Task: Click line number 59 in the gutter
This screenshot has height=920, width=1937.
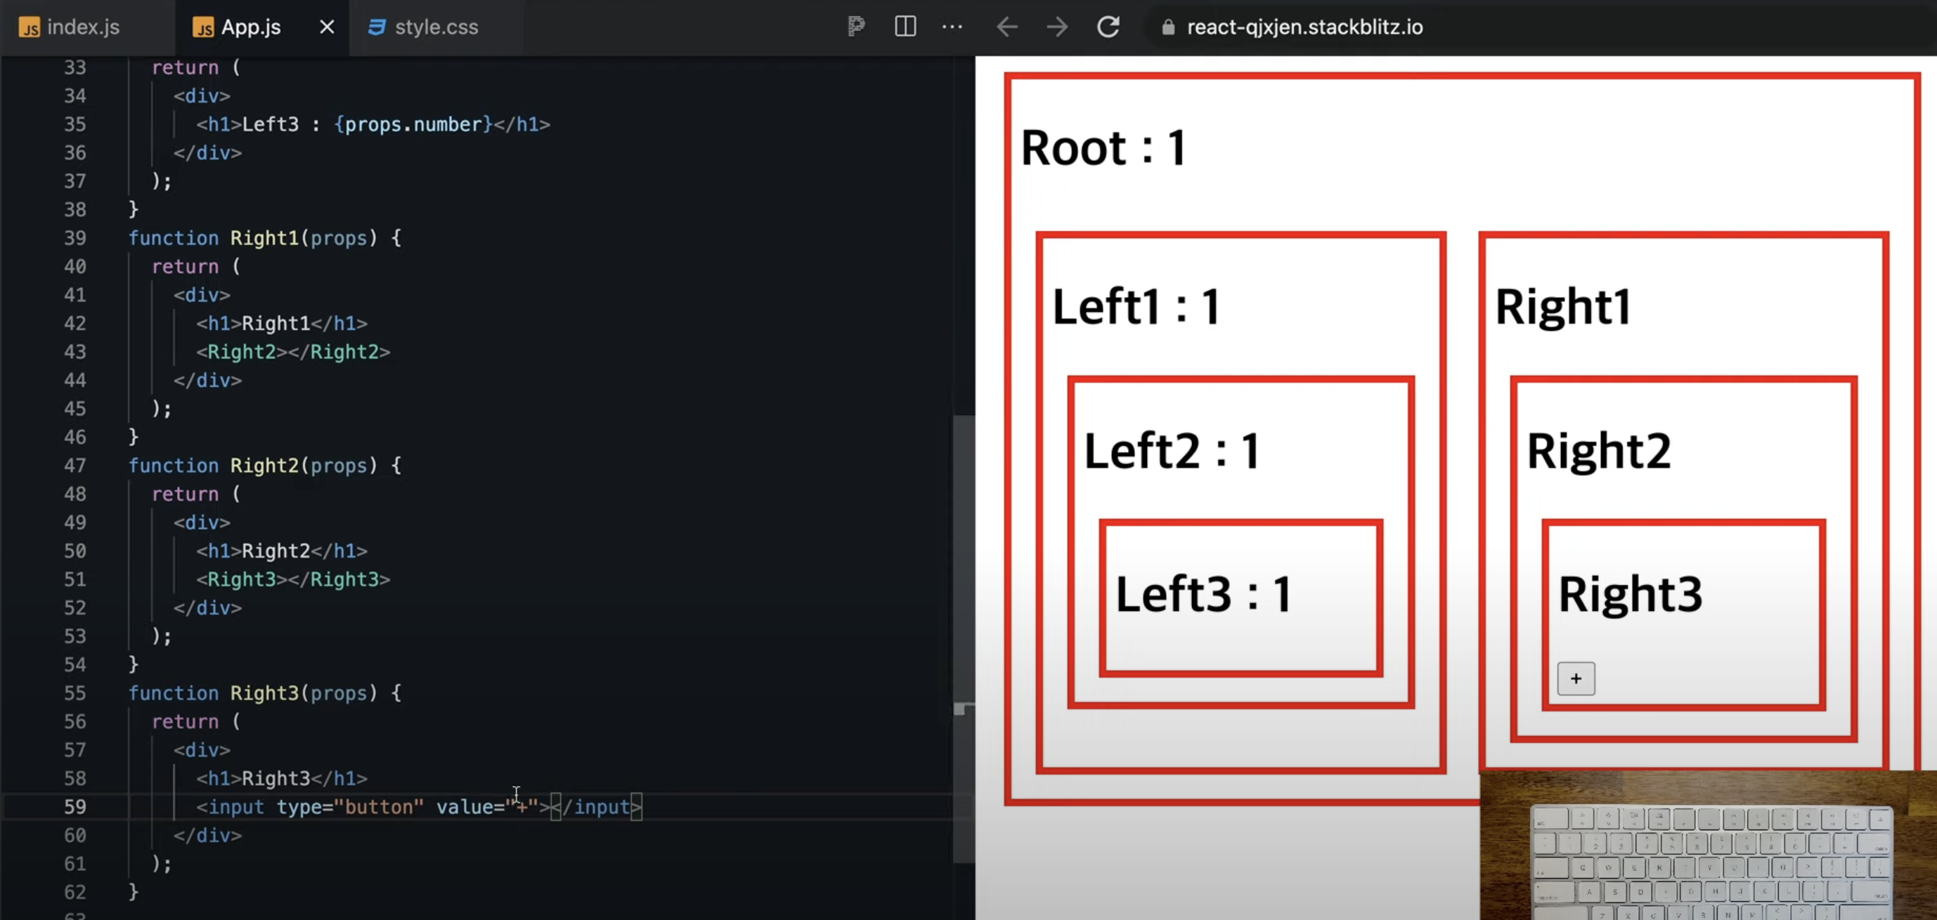Action: click(74, 806)
